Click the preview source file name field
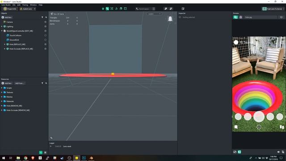Viewport: 286px width, 161px height. [260, 17]
